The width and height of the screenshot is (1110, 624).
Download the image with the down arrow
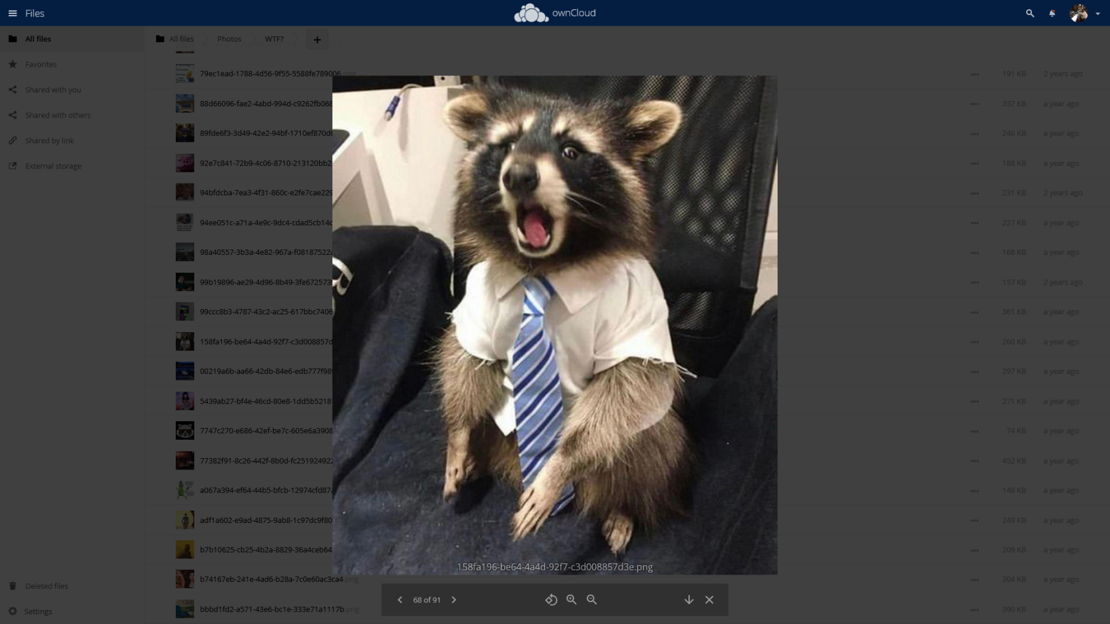[688, 600]
